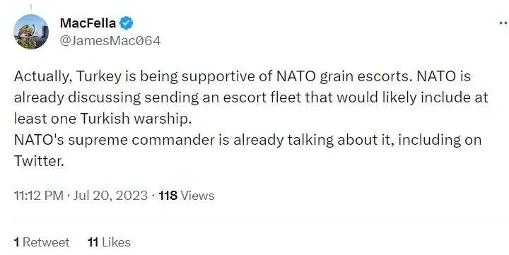Click the line mentioning escort fleet
509x255 pixels.
pyautogui.click(x=251, y=97)
